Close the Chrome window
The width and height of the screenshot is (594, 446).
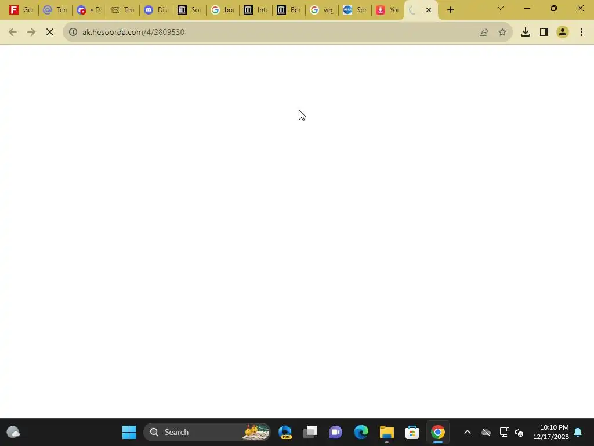(x=580, y=8)
